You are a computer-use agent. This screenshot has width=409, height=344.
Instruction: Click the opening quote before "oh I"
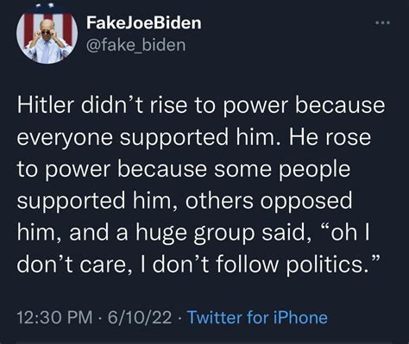(324, 228)
